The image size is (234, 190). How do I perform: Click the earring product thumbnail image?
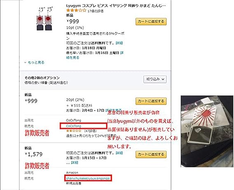(44, 19)
